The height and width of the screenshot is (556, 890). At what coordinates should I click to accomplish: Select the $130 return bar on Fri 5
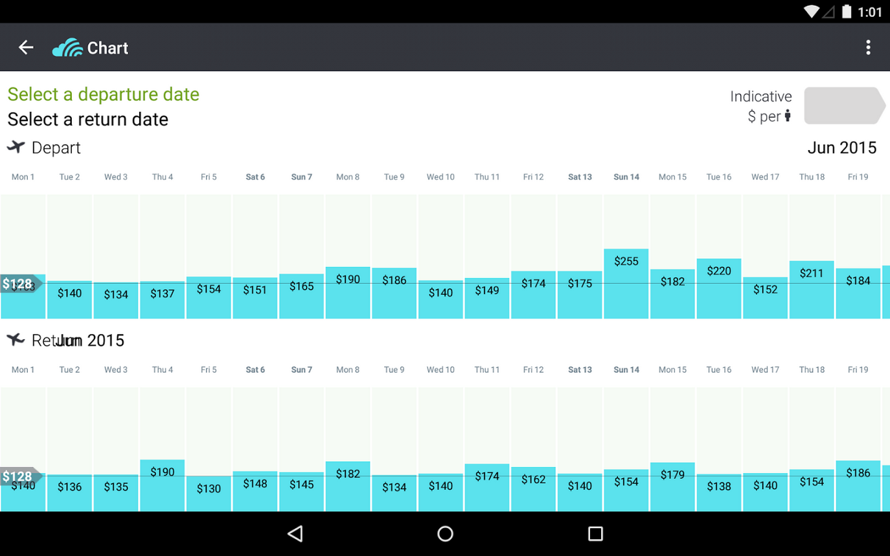point(209,493)
